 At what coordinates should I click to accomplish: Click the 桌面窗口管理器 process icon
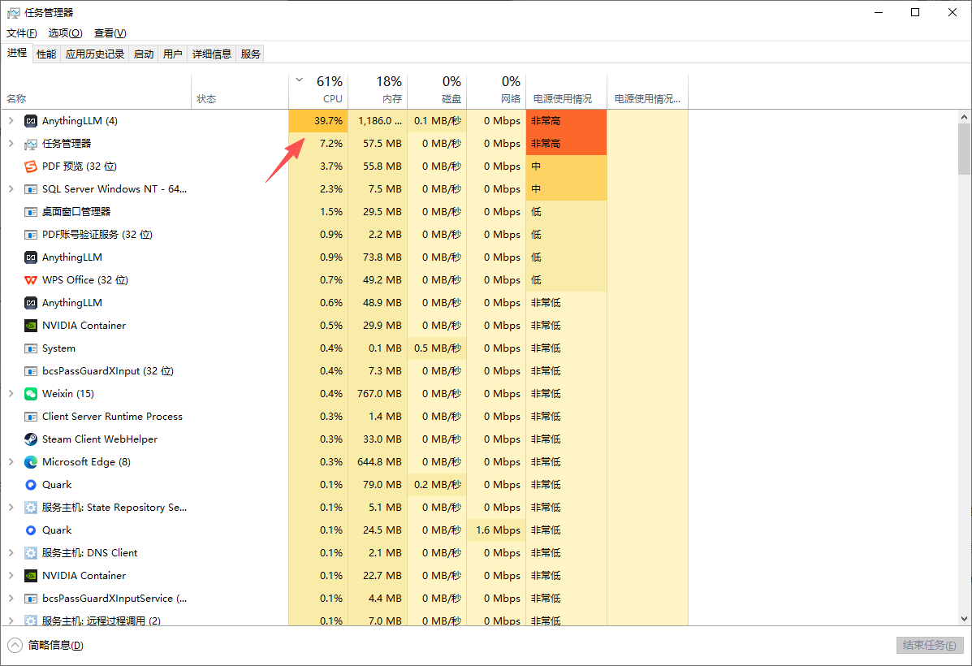(30, 212)
